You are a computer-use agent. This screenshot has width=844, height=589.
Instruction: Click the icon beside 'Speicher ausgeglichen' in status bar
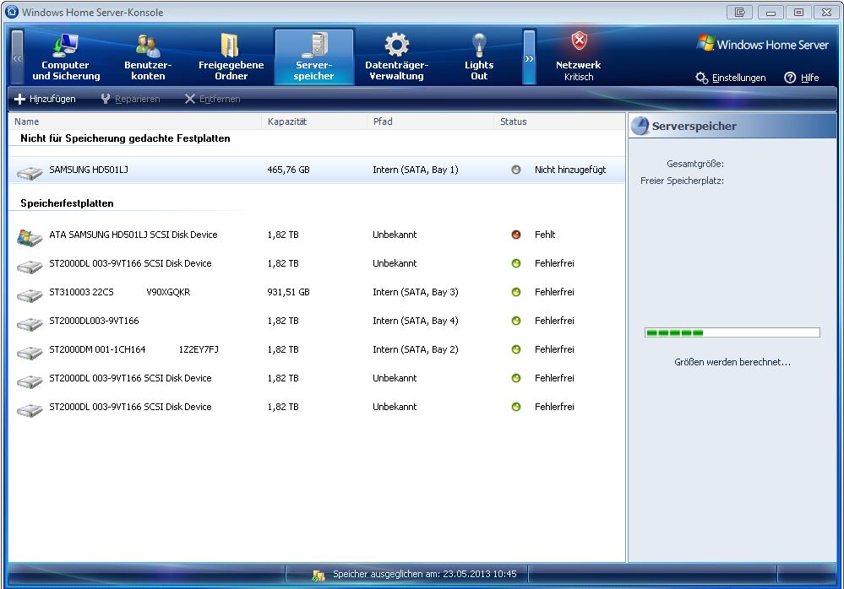[319, 575]
